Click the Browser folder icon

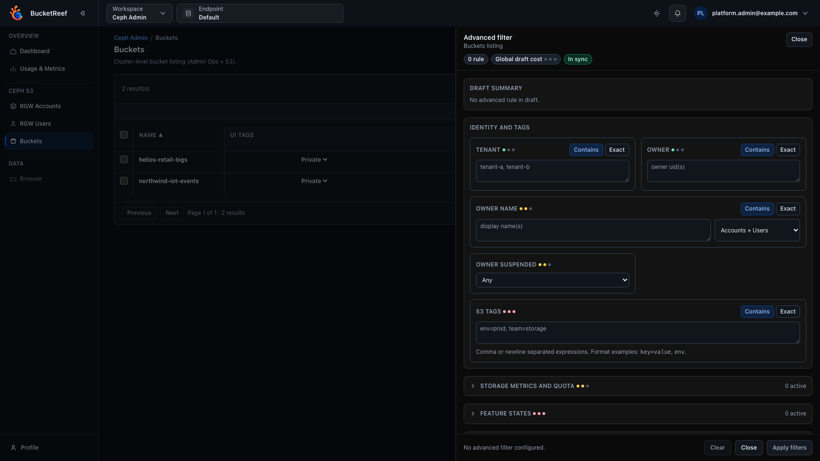pyautogui.click(x=13, y=179)
